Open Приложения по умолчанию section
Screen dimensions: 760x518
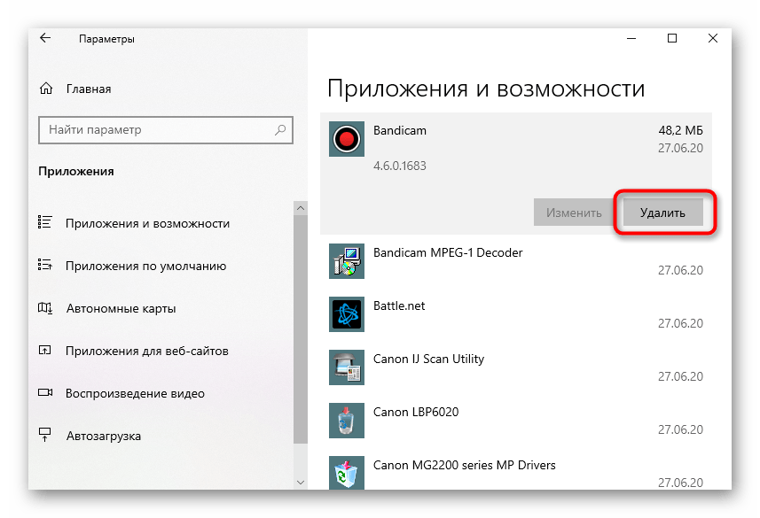[x=146, y=267]
